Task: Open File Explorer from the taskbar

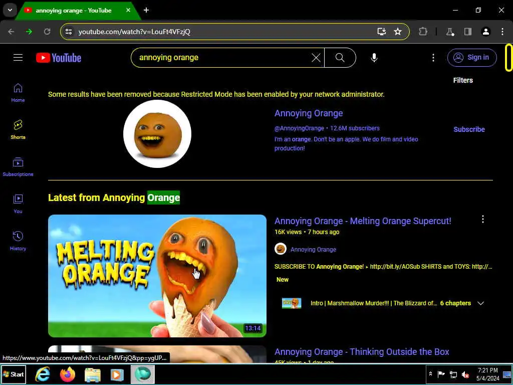Action: [x=93, y=374]
